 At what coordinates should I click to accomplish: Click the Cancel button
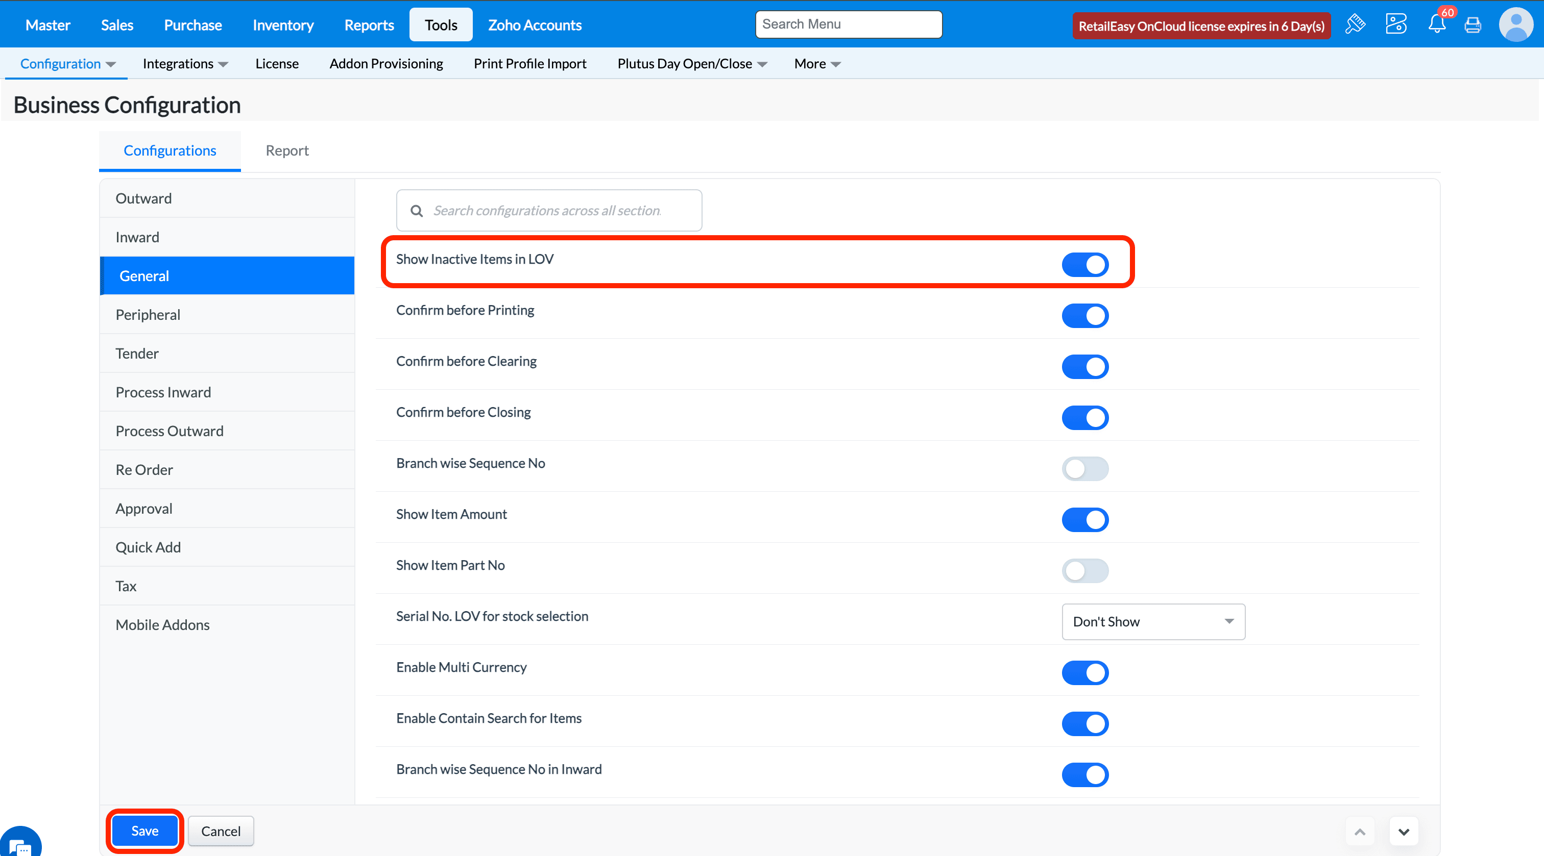pos(221,832)
